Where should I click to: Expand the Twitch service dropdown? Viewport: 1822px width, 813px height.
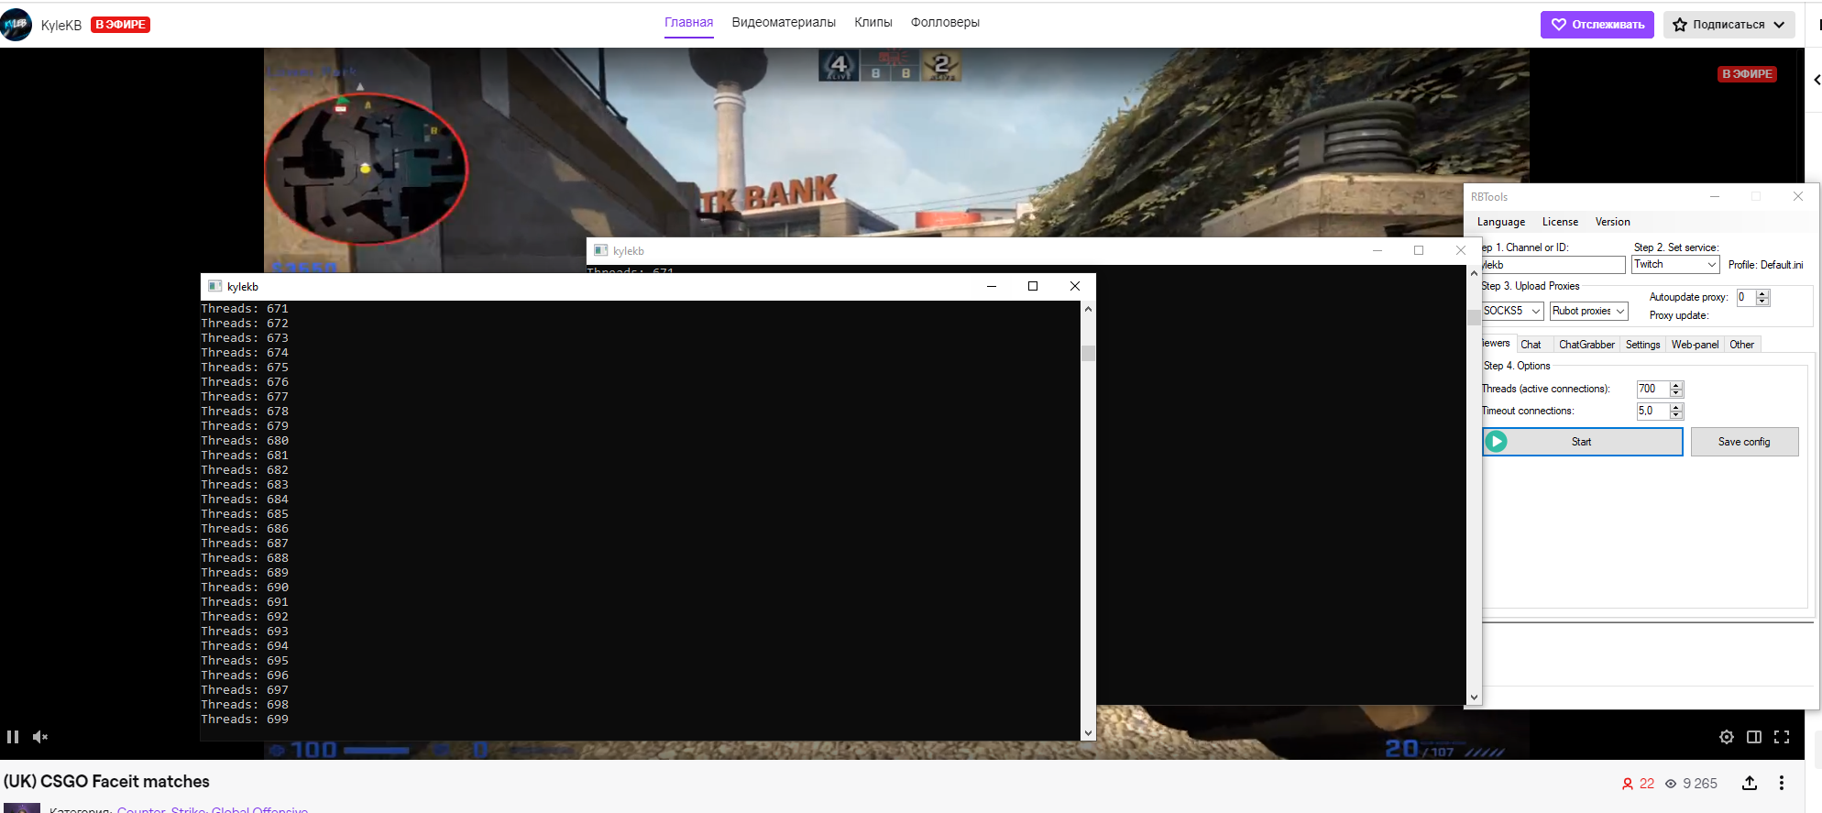click(1710, 265)
